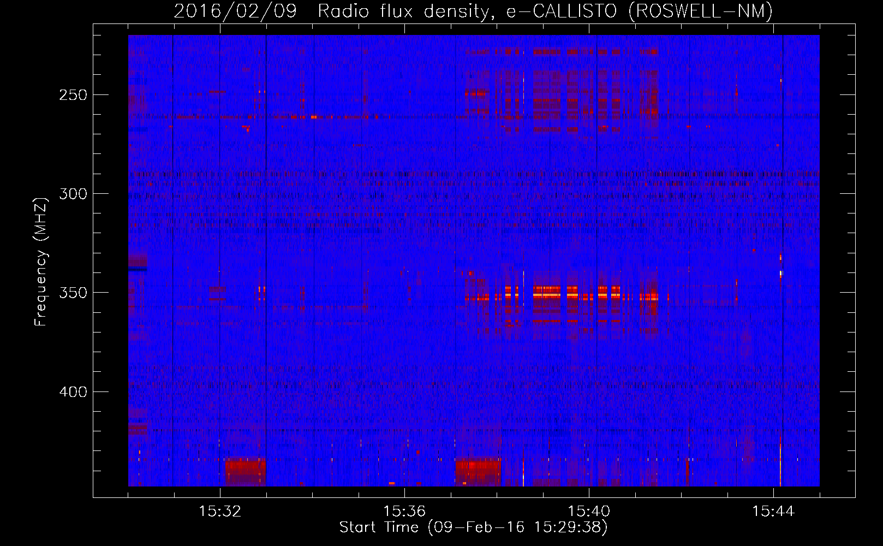
Task: Click the 15:36 time tick label
Action: click(404, 512)
